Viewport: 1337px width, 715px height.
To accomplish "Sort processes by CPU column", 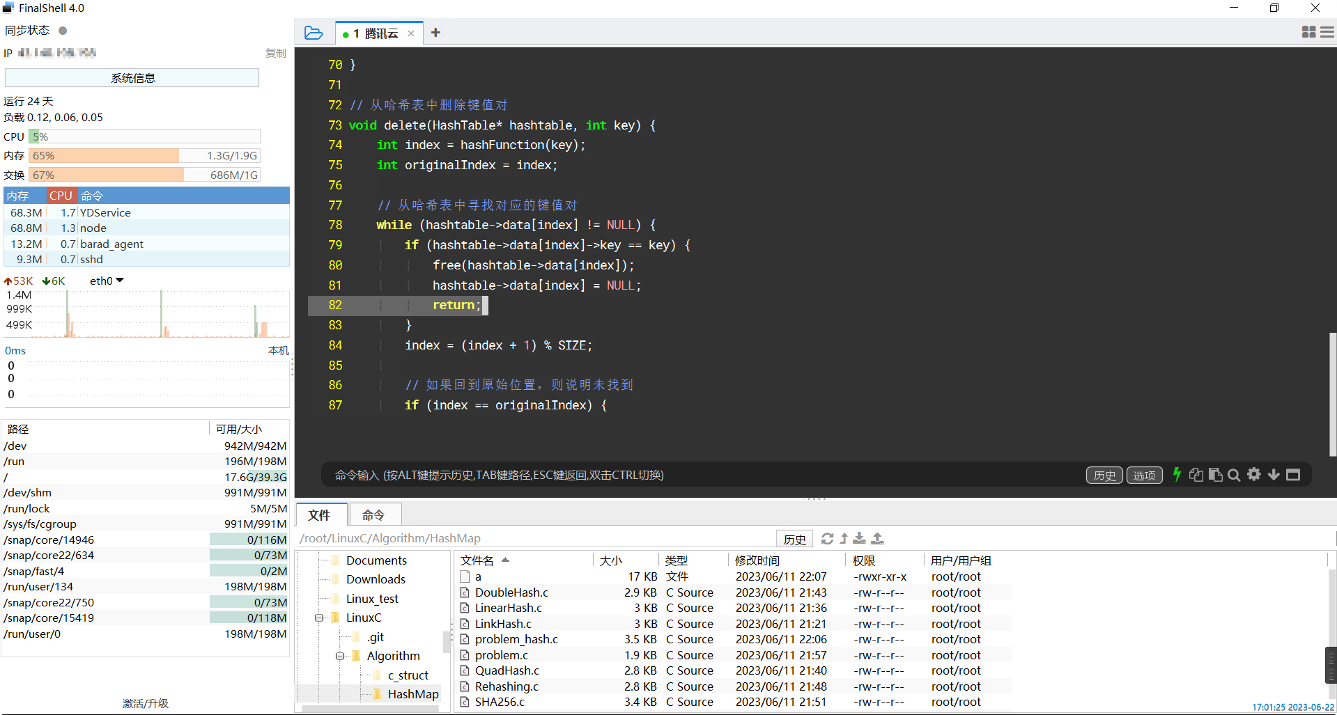I will pos(61,196).
